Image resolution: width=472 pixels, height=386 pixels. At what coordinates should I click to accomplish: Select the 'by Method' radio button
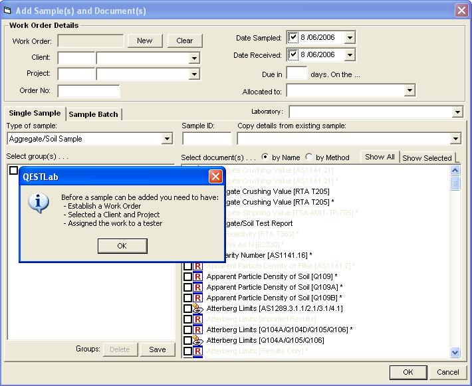309,157
